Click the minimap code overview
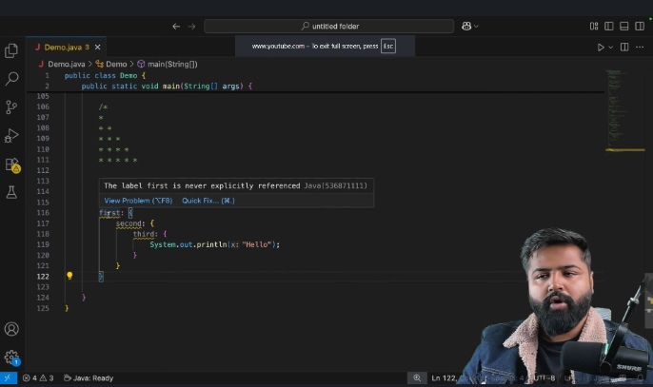The height and width of the screenshot is (387, 653). 624,110
